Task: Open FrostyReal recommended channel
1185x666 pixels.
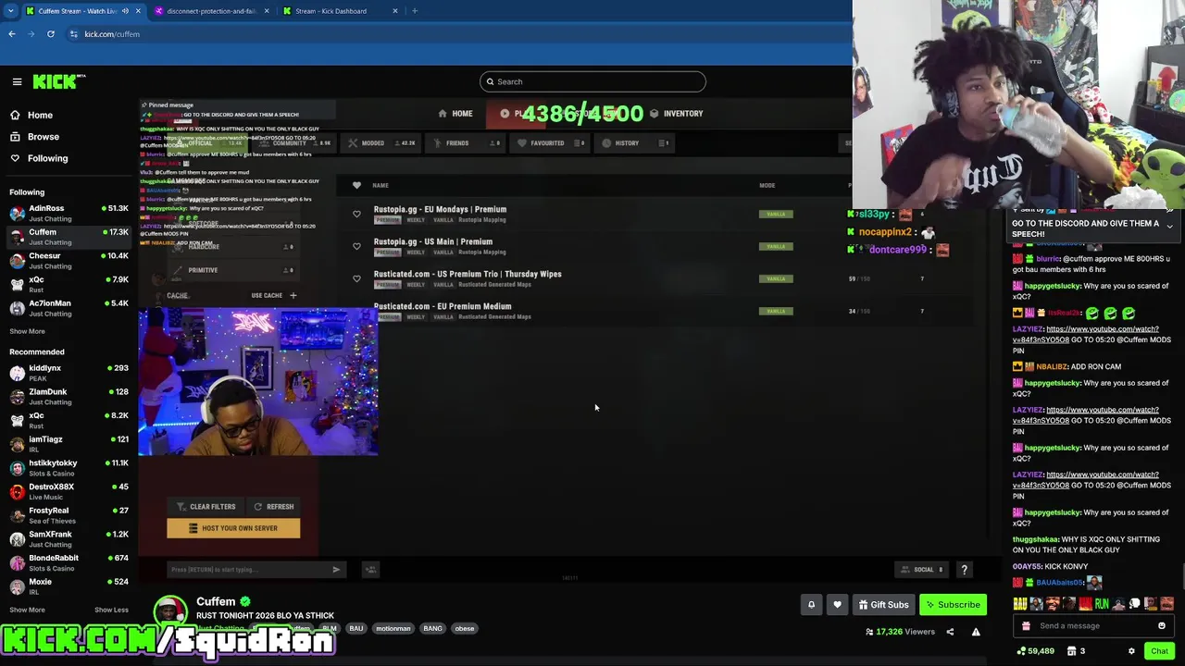Action: click(x=67, y=515)
